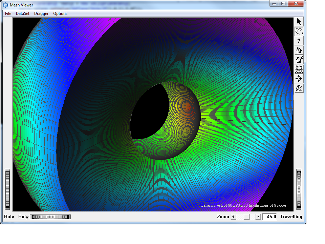Click the question mark help icon
The image size is (325, 244).
tap(299, 41)
